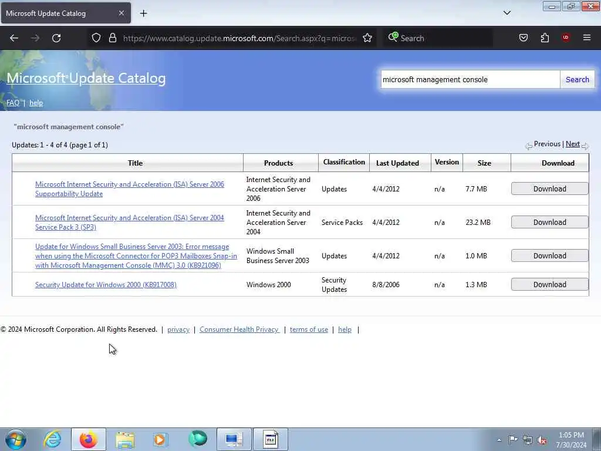Open the Firefox extensions puzzle icon
Viewport: 601px width, 451px height.
[x=545, y=38]
